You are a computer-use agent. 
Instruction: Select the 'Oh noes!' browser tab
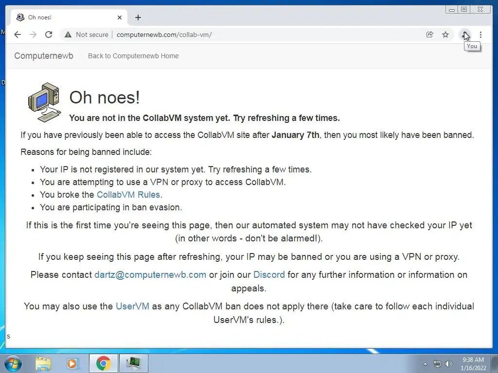(69, 17)
